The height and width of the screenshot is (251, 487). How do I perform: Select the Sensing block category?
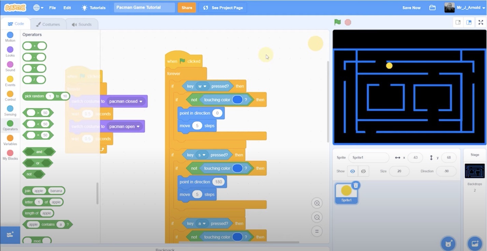pos(10,111)
